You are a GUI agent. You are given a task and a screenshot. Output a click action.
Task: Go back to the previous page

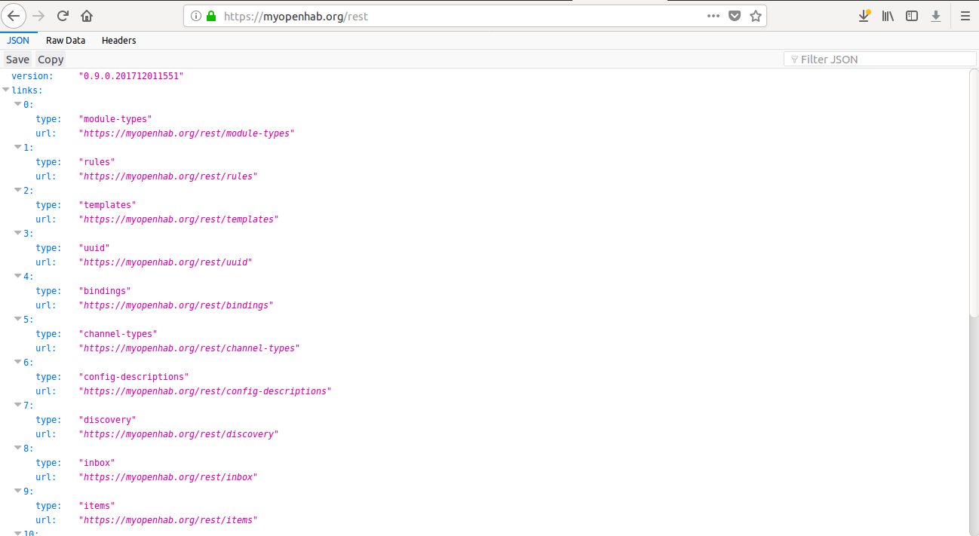point(14,16)
